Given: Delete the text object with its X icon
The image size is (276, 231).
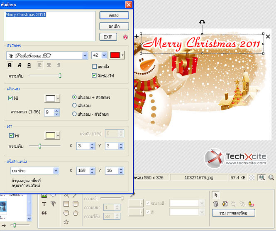Looking at the screenshot, I should tap(268, 37).
